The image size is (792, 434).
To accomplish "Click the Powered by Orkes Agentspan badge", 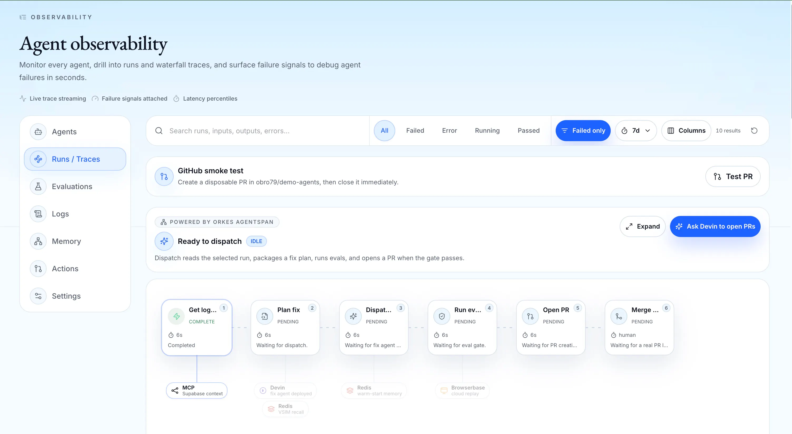I will pyautogui.click(x=217, y=222).
